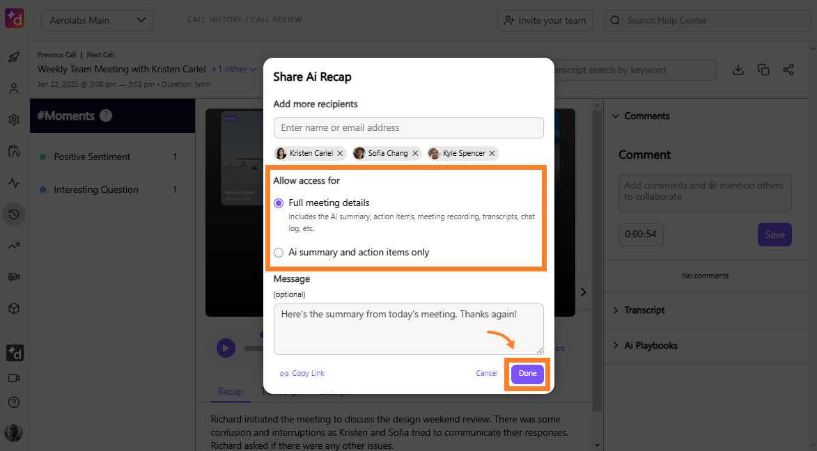Viewport: 817px width, 451px height.
Task: Select Interesting Question moment
Action: (x=109, y=189)
